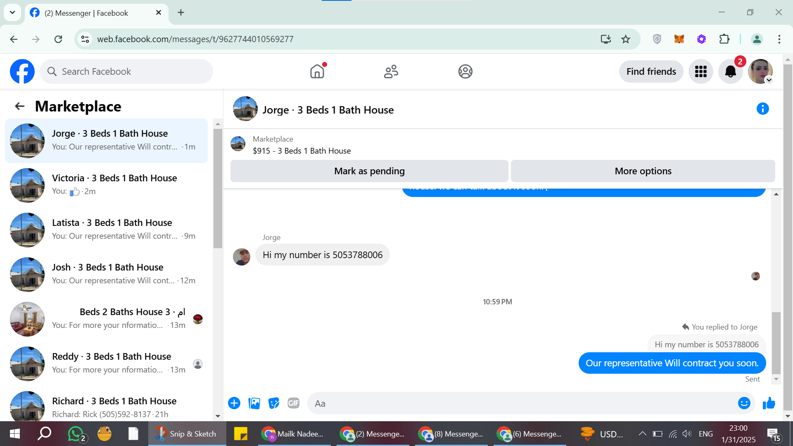Go to the Home feed icon
Viewport: 793px width, 446px height.
point(317,71)
